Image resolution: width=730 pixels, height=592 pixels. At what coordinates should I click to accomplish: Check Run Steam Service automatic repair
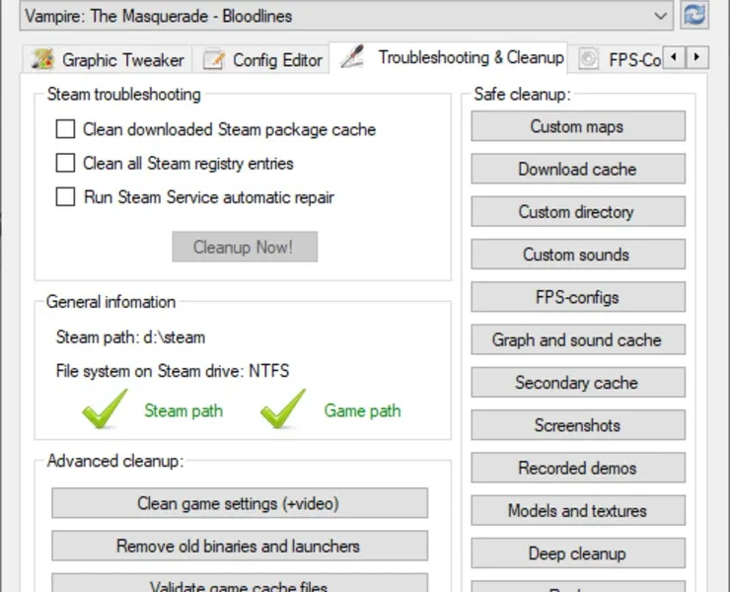pos(65,196)
